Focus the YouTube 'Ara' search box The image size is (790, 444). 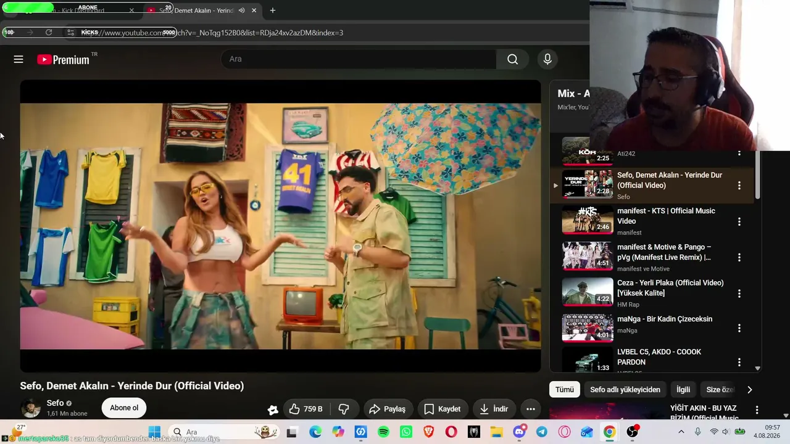(x=359, y=59)
